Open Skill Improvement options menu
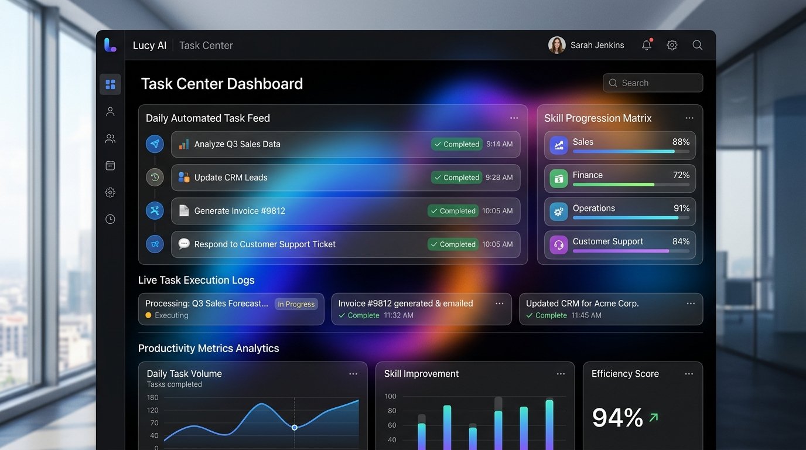Image resolution: width=806 pixels, height=450 pixels. (561, 374)
